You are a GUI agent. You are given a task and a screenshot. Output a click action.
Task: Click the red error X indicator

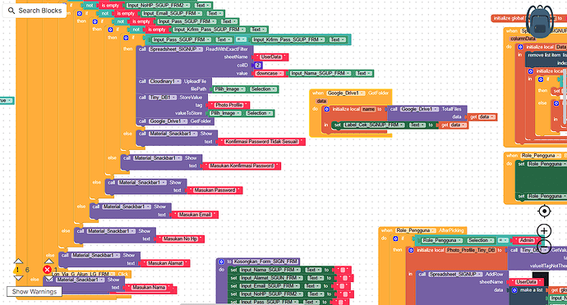tap(47, 270)
